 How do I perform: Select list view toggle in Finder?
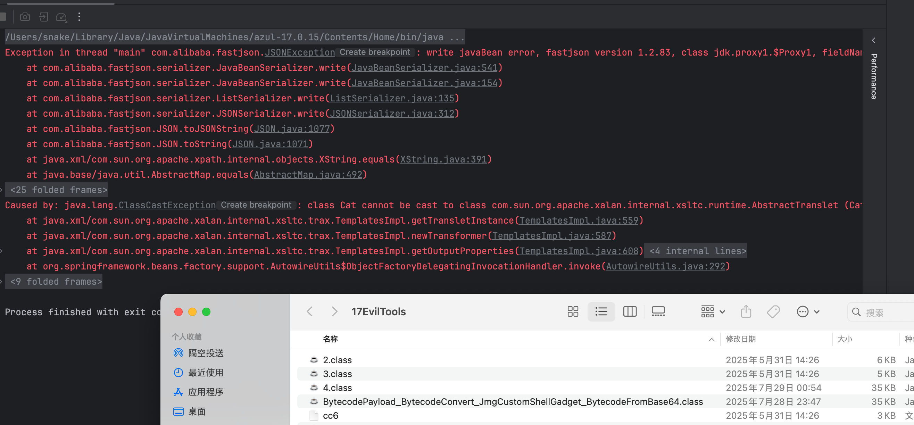(601, 311)
